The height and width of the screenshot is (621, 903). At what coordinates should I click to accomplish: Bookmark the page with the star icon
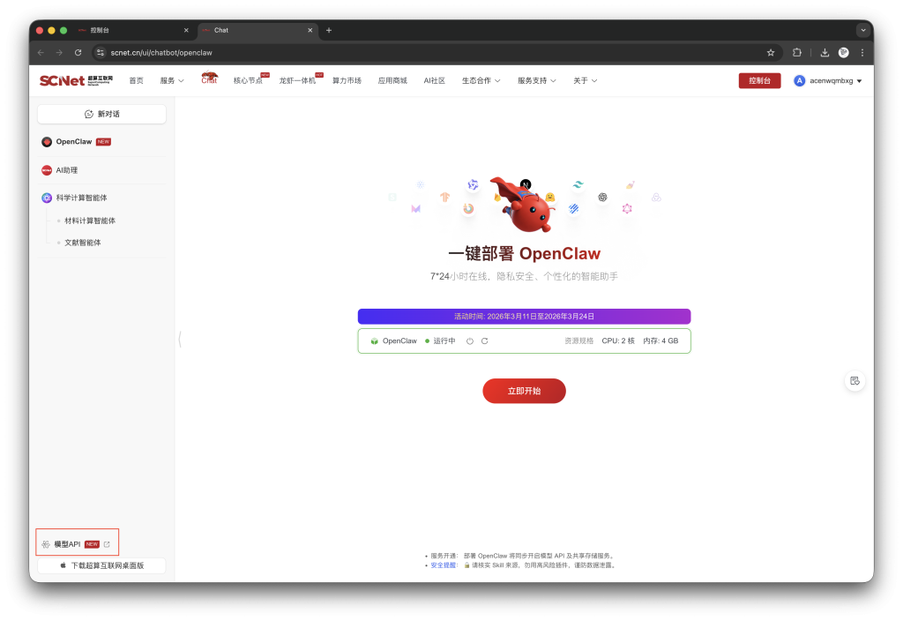770,52
